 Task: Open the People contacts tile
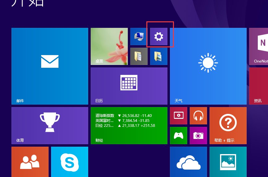tap(30, 162)
